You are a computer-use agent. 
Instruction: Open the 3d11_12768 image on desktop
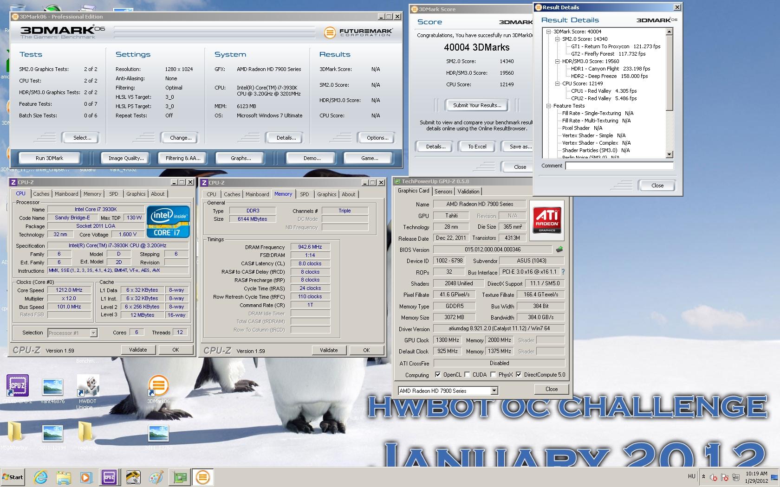(158, 436)
